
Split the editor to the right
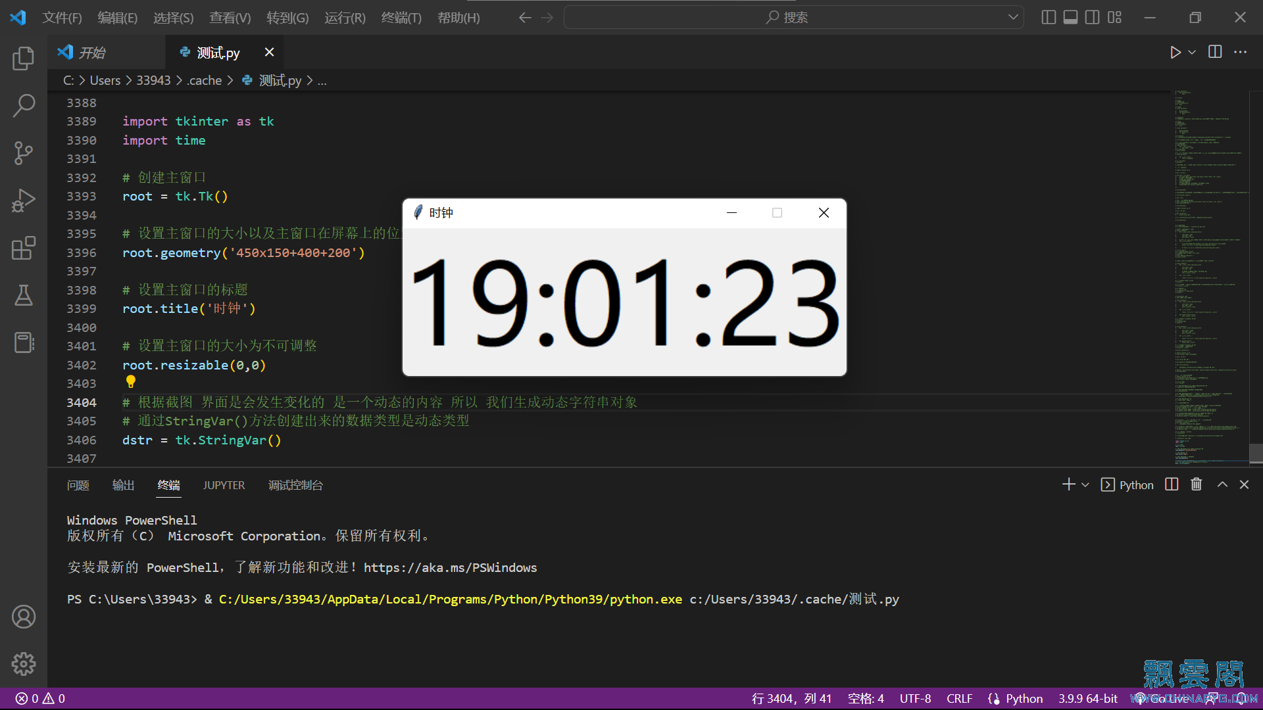coord(1215,52)
